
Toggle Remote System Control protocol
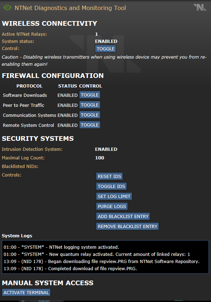tap(90, 125)
